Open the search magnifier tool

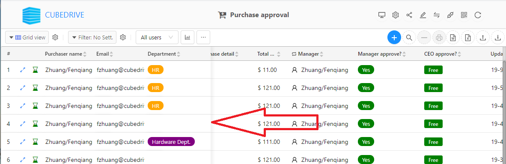pos(409,37)
